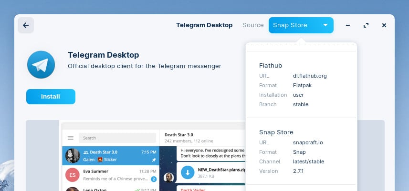Click the Search field in the preview
Viewport: 409px width, 191px height.
tap(117, 138)
